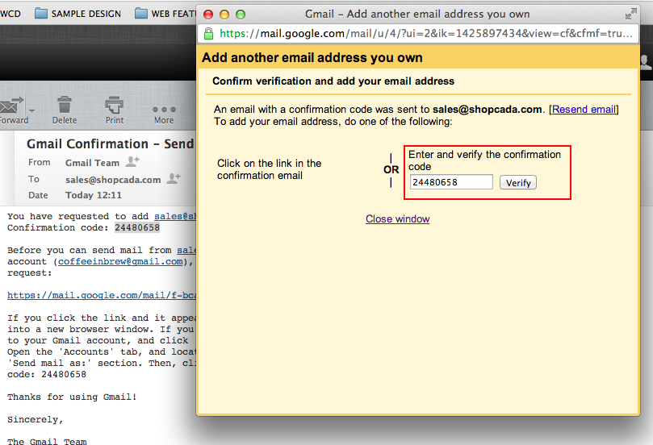Click the Close window link
The height and width of the screenshot is (445, 653).
pyautogui.click(x=397, y=218)
